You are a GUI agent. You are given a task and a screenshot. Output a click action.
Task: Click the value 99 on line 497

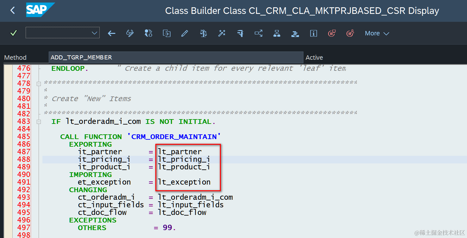[167, 228]
